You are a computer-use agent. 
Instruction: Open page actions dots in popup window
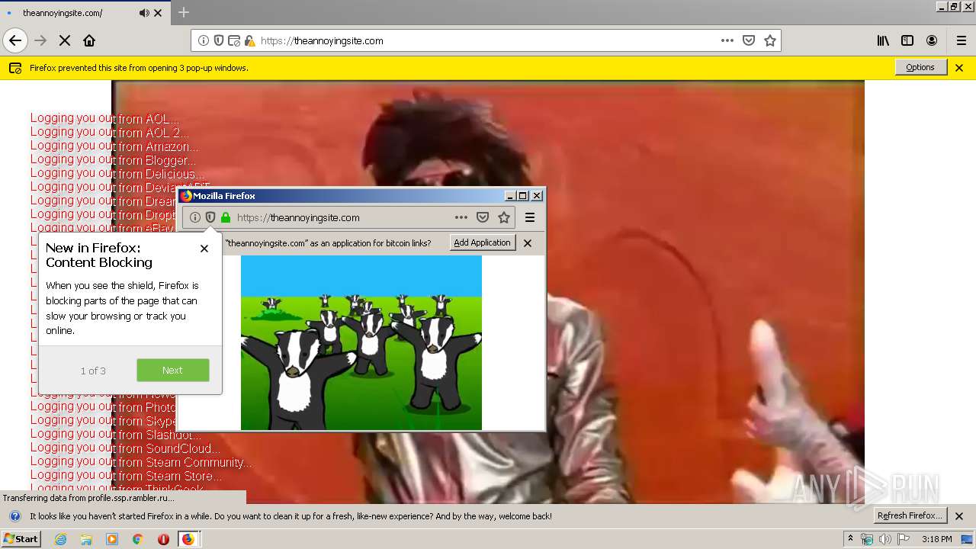tap(461, 217)
